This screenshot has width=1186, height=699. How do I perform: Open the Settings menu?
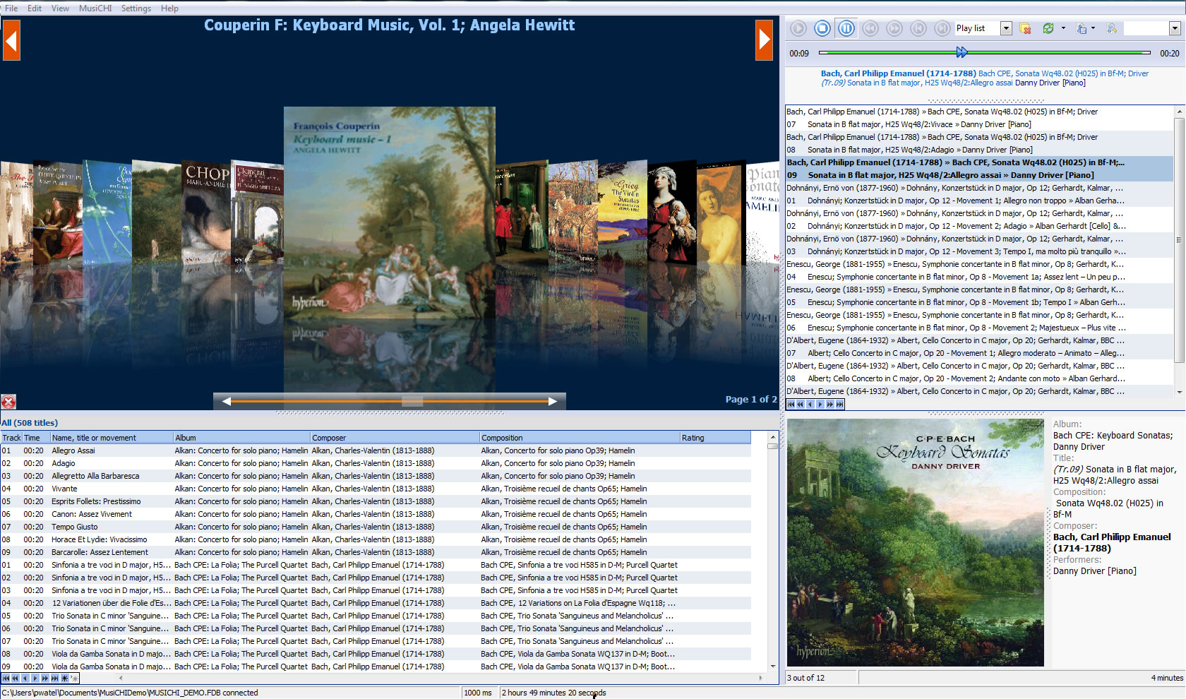point(136,8)
